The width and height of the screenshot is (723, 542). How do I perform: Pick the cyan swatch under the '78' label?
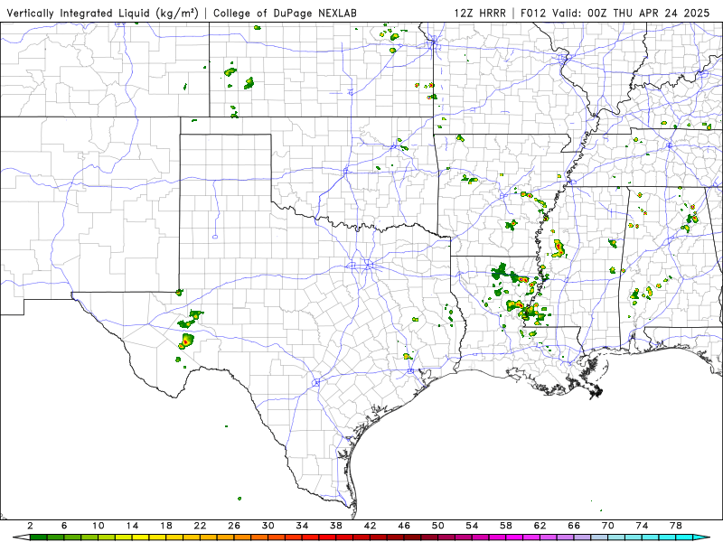click(684, 537)
